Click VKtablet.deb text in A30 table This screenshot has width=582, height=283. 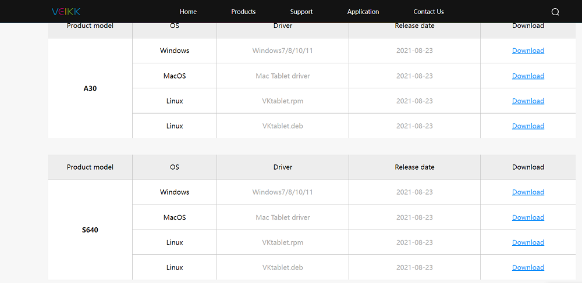click(282, 126)
